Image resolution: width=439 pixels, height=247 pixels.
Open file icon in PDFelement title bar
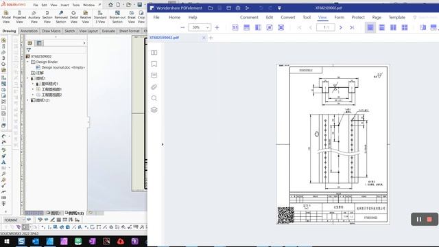pos(211,8)
